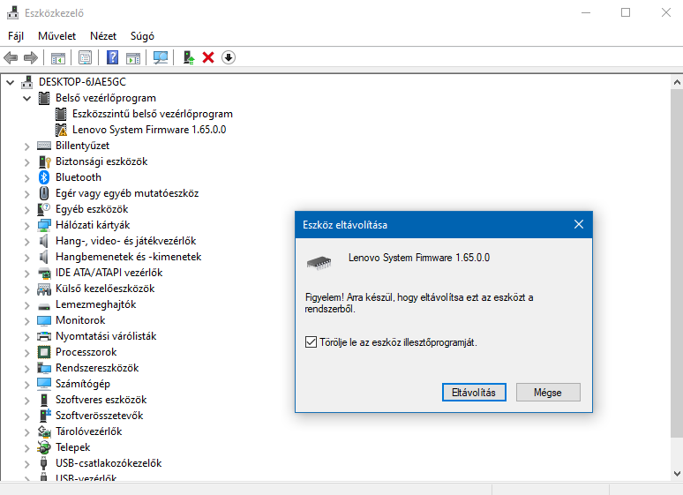The width and height of the screenshot is (683, 495).
Task: Expand the Rendszereszközök category
Action: coord(27,369)
